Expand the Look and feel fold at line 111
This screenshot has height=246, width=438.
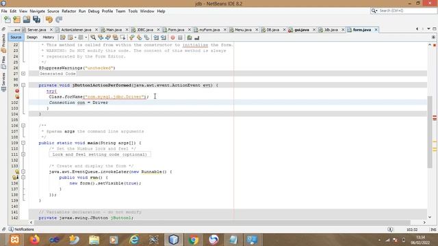[x=23, y=154]
